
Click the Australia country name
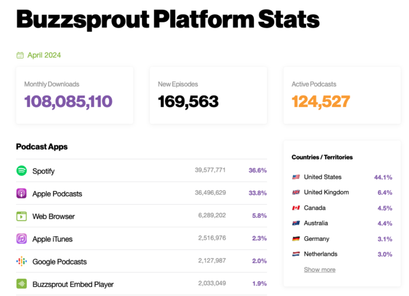316,223
